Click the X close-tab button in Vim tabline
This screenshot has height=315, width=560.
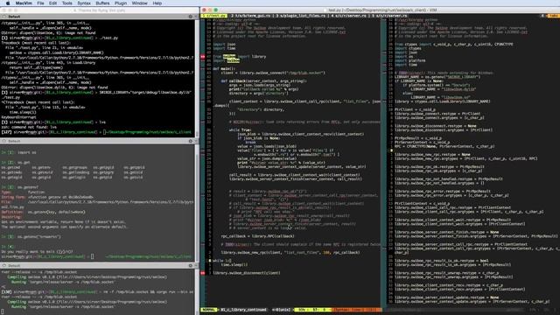pos(543,16)
